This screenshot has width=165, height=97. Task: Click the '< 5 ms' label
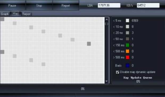pos(117,21)
